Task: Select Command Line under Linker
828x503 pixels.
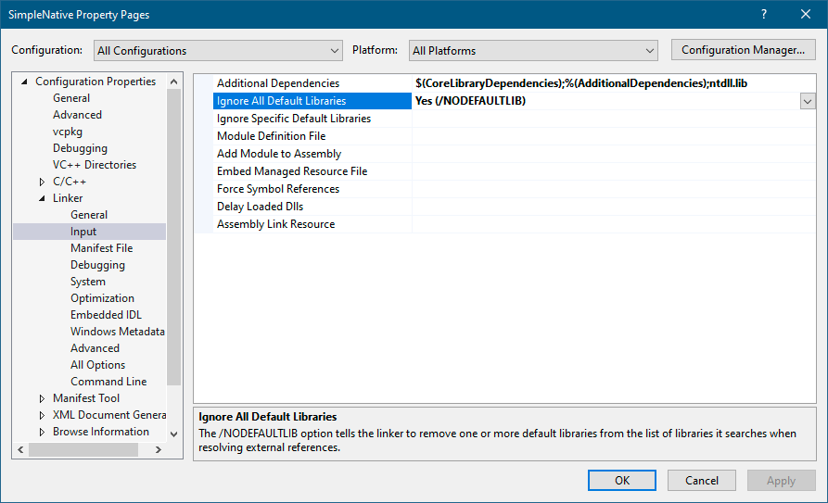Action: click(108, 382)
